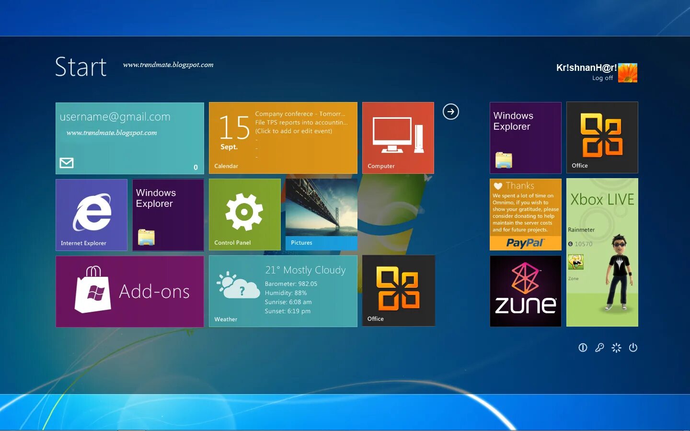This screenshot has height=431, width=690.
Task: Click the 10570 gamerscore value
Action: [x=584, y=244]
